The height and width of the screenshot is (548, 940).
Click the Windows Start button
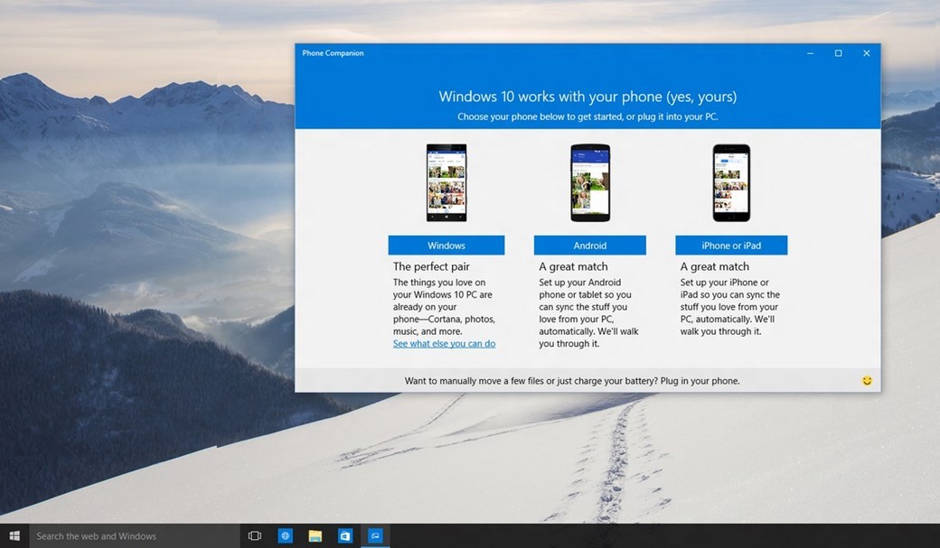[x=14, y=535]
